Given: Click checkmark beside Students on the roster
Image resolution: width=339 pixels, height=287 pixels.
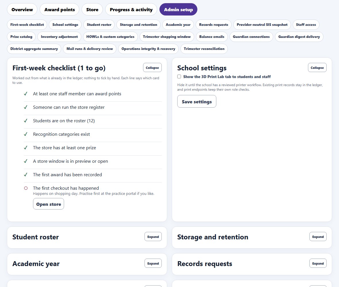Looking at the screenshot, I should click(x=26, y=121).
